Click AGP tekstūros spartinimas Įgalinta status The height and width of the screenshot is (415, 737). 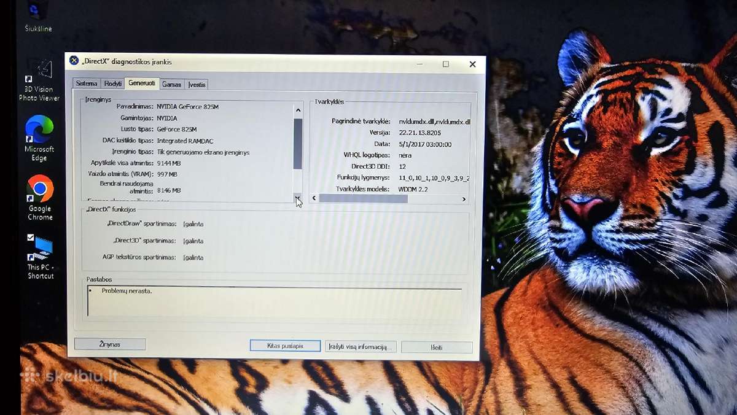193,258
